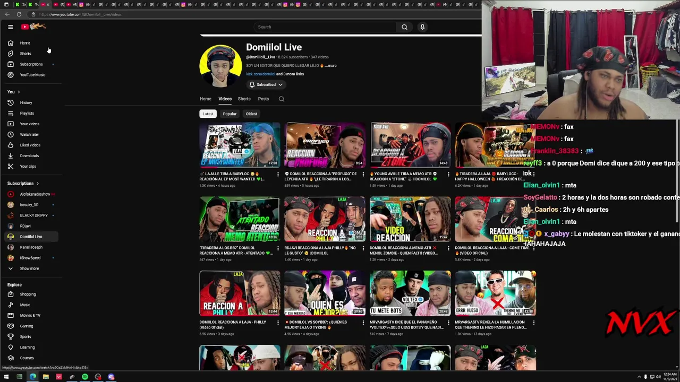Click the Windows Start button
The width and height of the screenshot is (680, 382).
click(6, 377)
